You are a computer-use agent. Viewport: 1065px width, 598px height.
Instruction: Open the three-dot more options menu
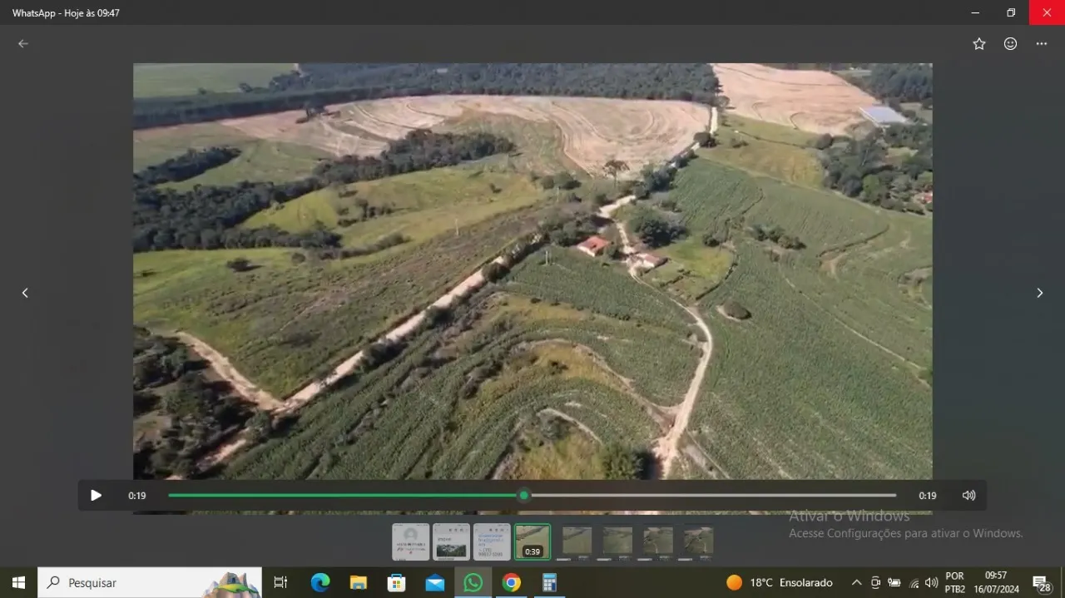click(x=1042, y=44)
